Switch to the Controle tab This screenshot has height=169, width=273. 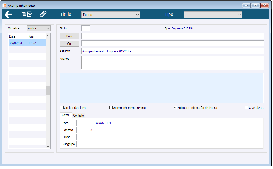click(x=78, y=116)
